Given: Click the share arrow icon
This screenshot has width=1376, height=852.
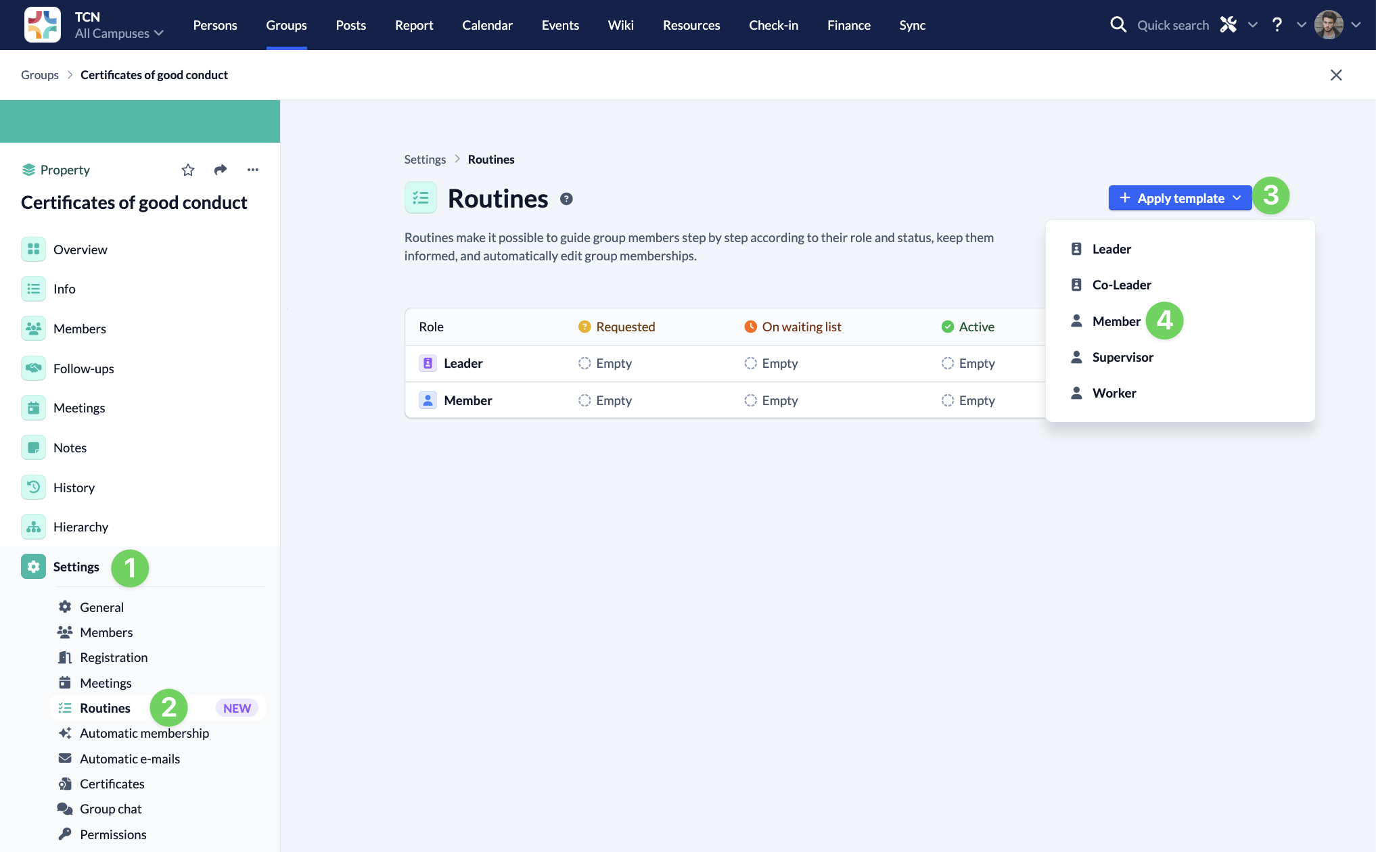Looking at the screenshot, I should coord(221,170).
